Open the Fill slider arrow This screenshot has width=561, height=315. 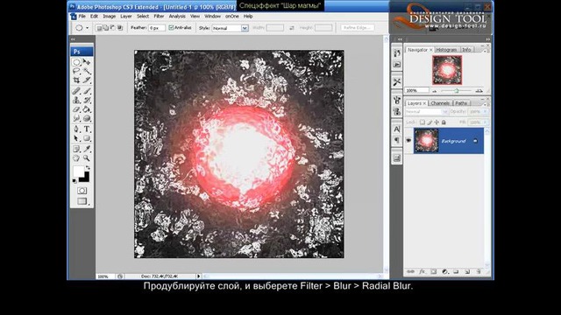[x=485, y=122]
